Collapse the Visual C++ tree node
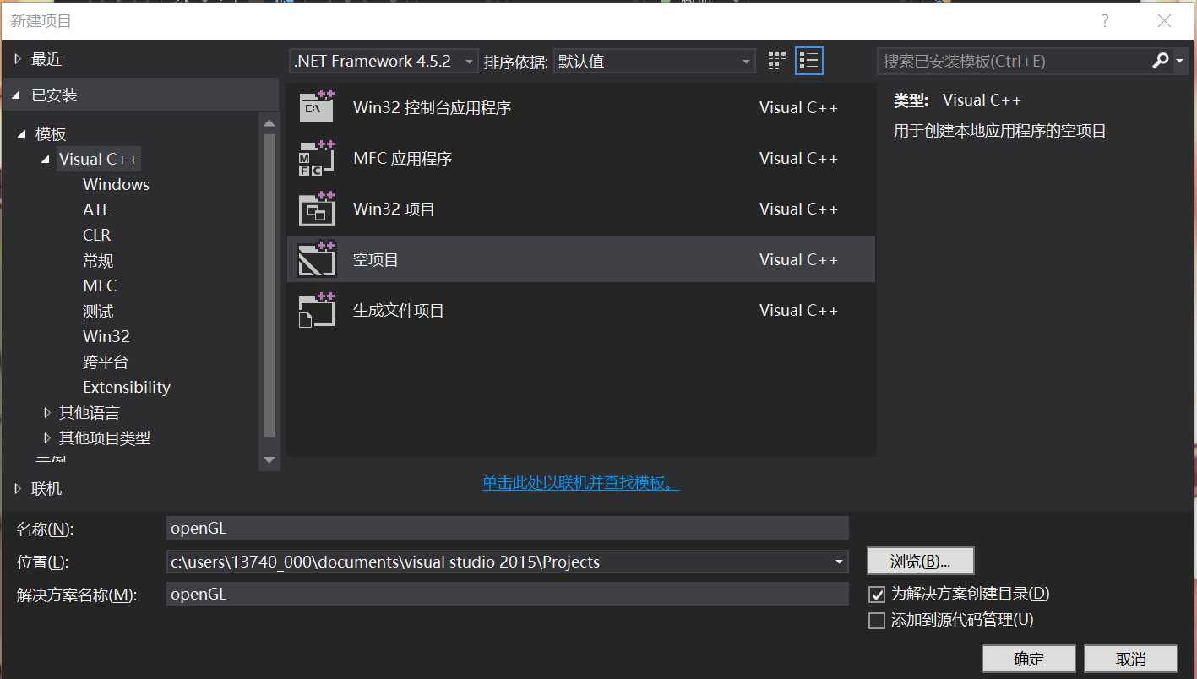Viewport: 1197px width, 679px height. [46, 159]
